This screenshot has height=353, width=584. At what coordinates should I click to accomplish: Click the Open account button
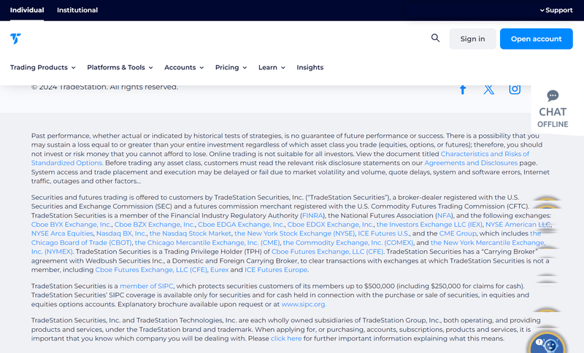pos(537,39)
